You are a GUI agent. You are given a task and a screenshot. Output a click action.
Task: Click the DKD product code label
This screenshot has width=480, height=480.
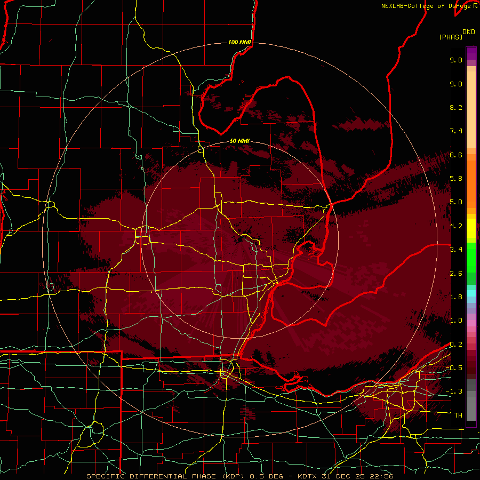469,32
